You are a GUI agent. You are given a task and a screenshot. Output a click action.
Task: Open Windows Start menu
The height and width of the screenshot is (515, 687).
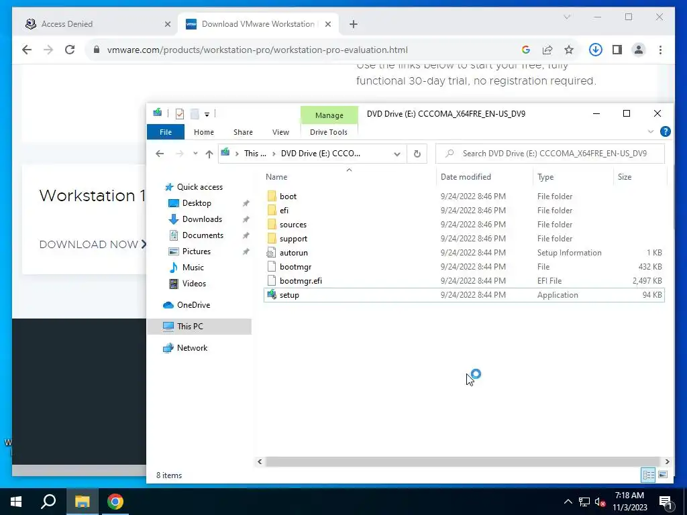tap(16, 502)
